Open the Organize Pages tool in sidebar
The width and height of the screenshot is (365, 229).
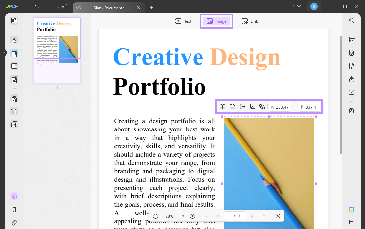point(14,66)
